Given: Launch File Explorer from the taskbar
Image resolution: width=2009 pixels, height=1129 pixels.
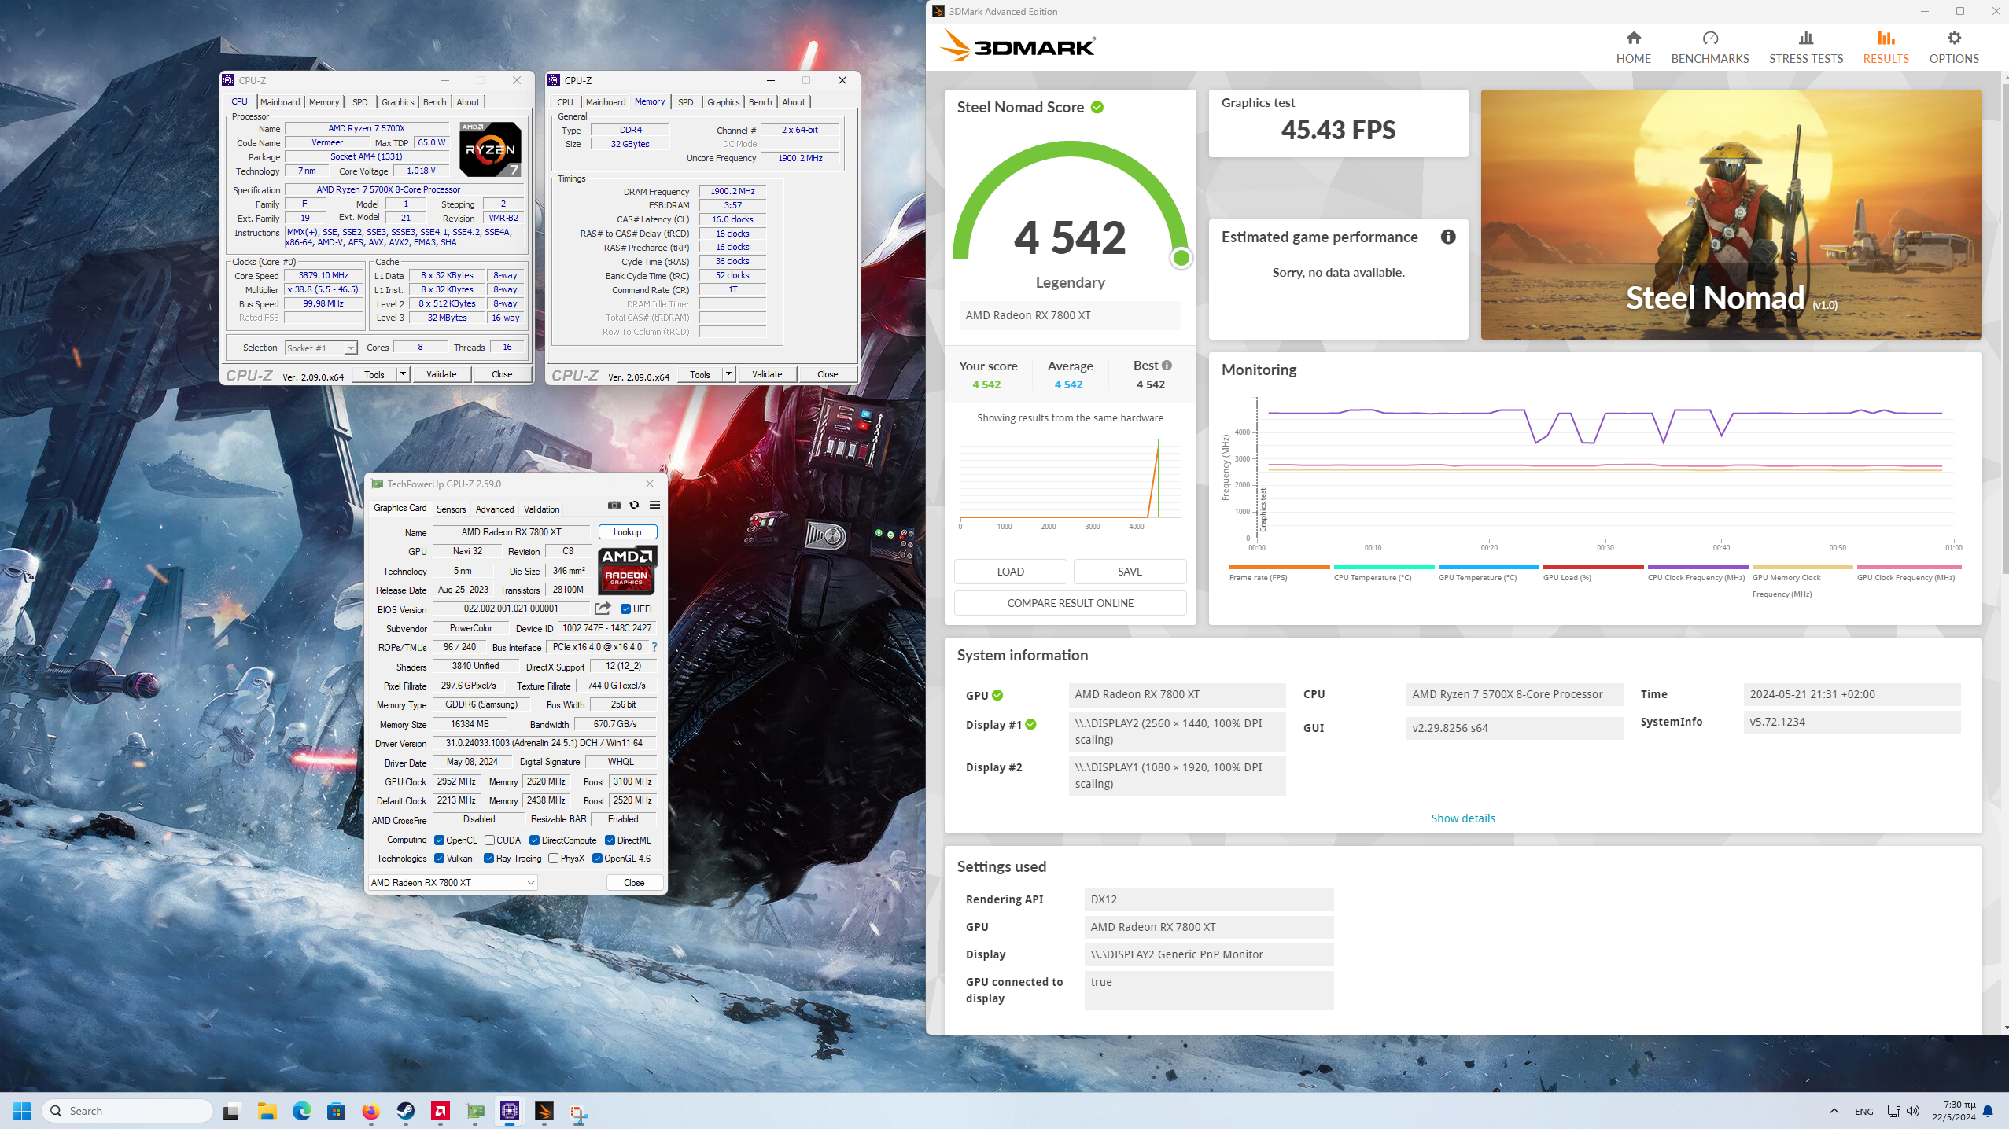Looking at the screenshot, I should (267, 1111).
